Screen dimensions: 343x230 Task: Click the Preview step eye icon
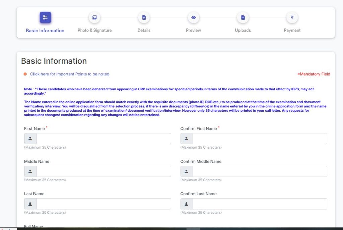click(193, 17)
